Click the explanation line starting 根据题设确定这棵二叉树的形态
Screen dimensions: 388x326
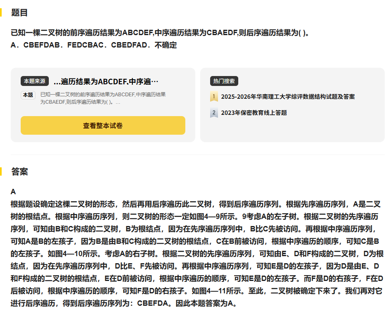point(196,204)
